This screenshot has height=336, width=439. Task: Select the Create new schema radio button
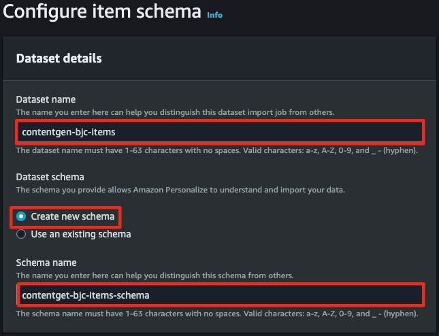click(x=21, y=216)
